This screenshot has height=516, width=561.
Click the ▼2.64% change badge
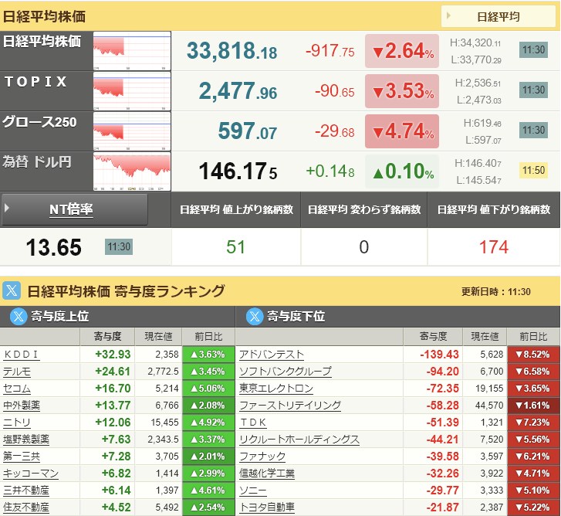(x=402, y=51)
